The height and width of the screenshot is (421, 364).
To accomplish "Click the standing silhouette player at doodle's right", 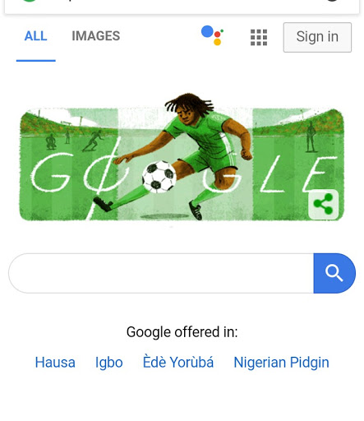I will coord(311,136).
